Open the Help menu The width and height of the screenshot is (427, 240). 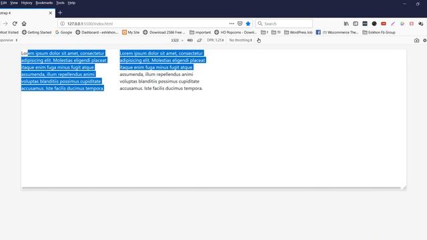click(x=71, y=3)
